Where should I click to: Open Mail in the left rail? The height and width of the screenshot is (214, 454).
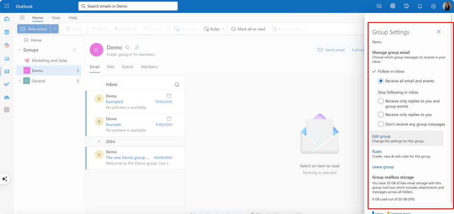[x=7, y=19]
